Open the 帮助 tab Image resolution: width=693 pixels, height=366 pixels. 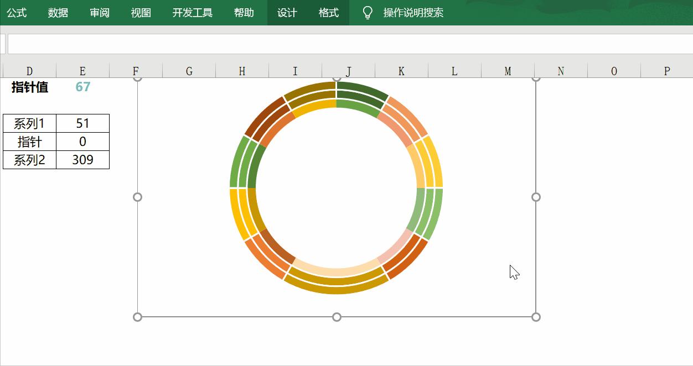pyautogui.click(x=244, y=12)
